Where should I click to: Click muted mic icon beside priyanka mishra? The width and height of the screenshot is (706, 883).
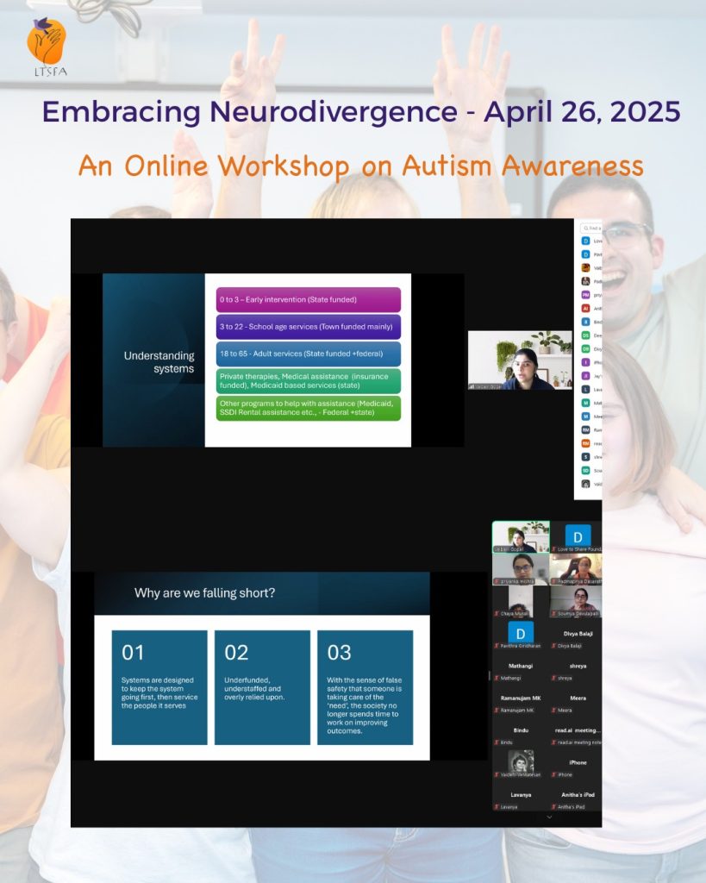click(497, 581)
